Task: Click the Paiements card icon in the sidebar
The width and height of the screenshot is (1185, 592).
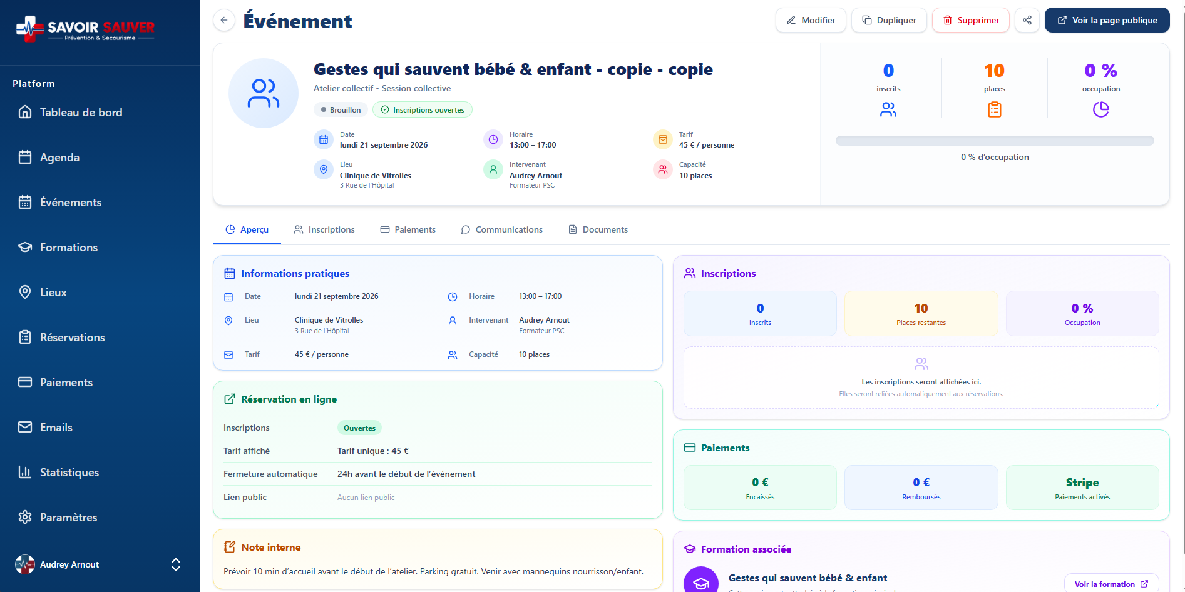Action: coord(25,382)
